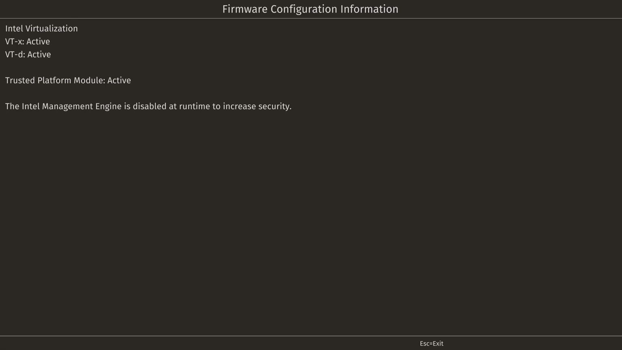The width and height of the screenshot is (622, 350).
Task: Click the word "Trusted" in TPM line
Action: click(20, 80)
